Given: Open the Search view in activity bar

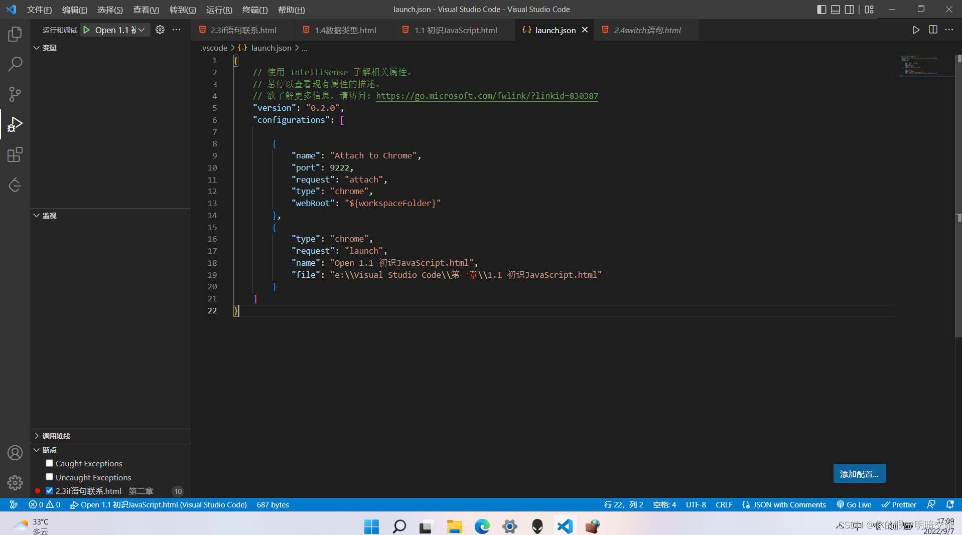Looking at the screenshot, I should coord(15,64).
